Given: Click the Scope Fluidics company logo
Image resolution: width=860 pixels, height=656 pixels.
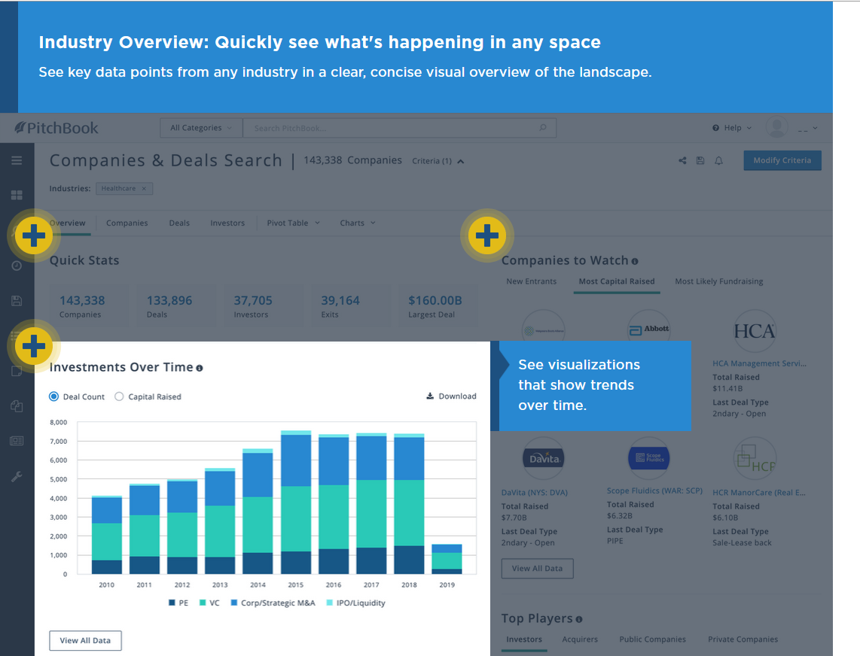Looking at the screenshot, I should coord(649,457).
